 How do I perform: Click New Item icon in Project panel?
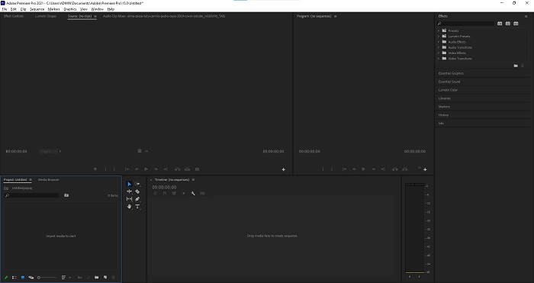coord(105,278)
